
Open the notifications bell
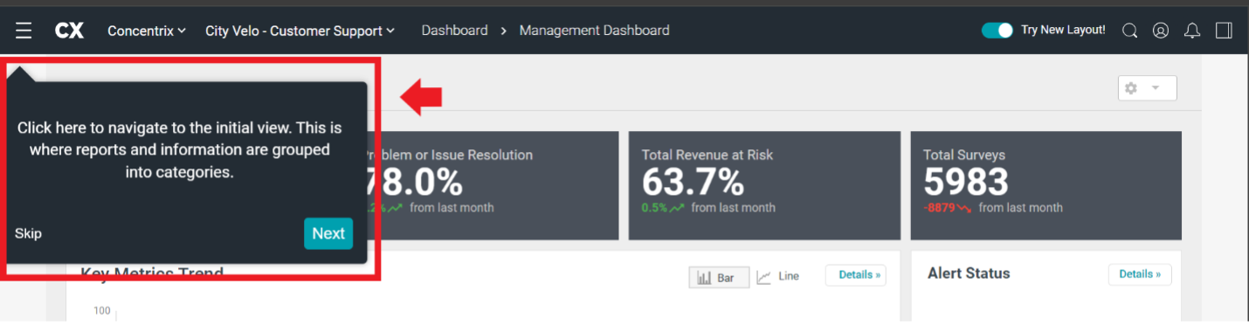pyautogui.click(x=1192, y=31)
